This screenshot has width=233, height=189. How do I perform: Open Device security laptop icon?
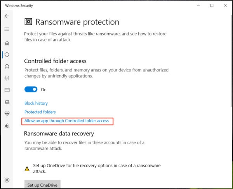(7, 102)
